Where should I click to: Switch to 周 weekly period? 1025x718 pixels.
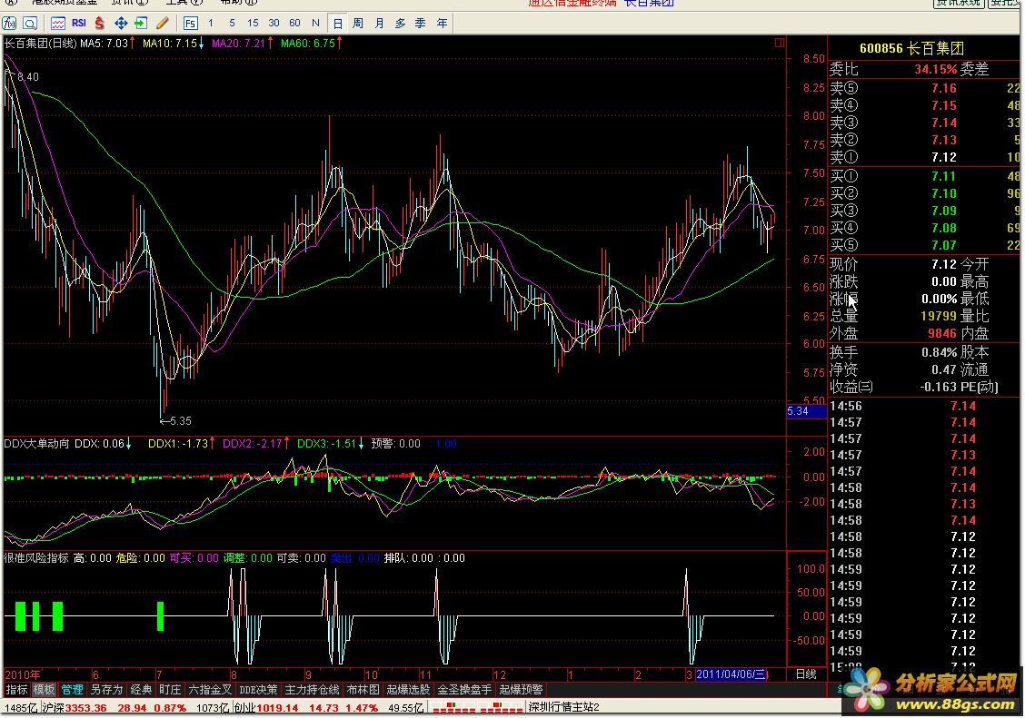coord(358,24)
